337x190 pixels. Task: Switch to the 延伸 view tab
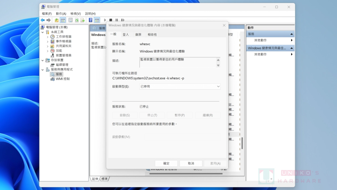pos(95,179)
